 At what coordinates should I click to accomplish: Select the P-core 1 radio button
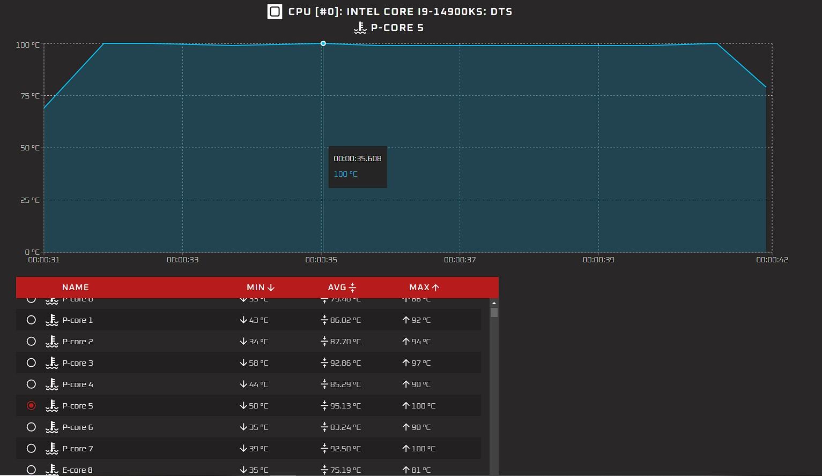click(31, 320)
